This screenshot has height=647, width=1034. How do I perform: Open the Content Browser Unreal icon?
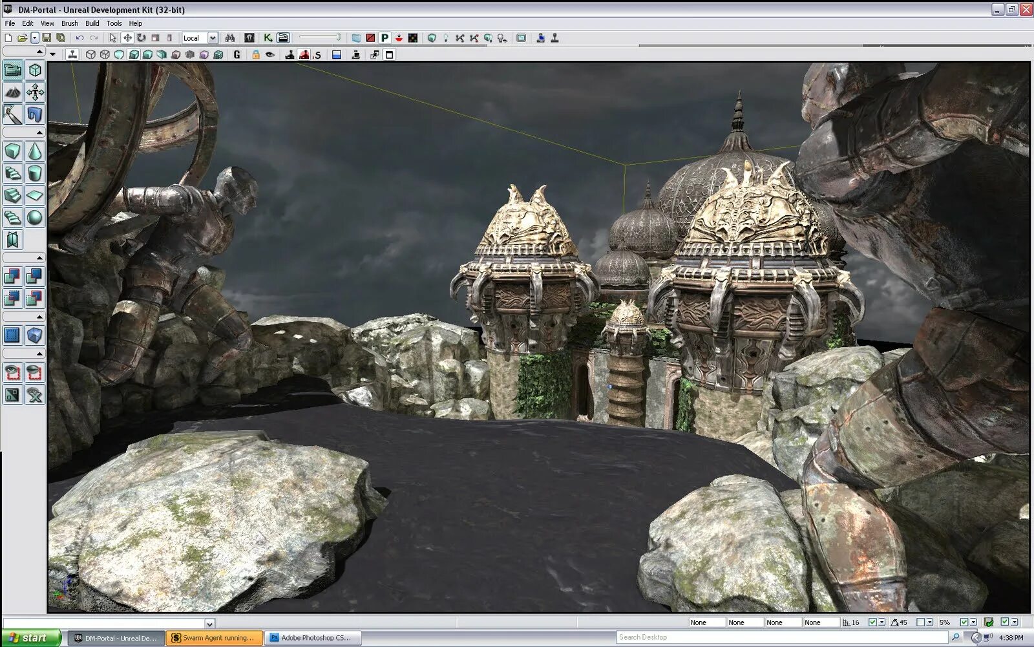tap(249, 38)
